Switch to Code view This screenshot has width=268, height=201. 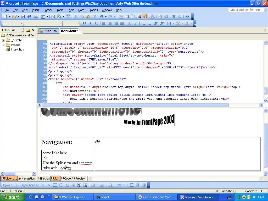click(x=66, y=178)
